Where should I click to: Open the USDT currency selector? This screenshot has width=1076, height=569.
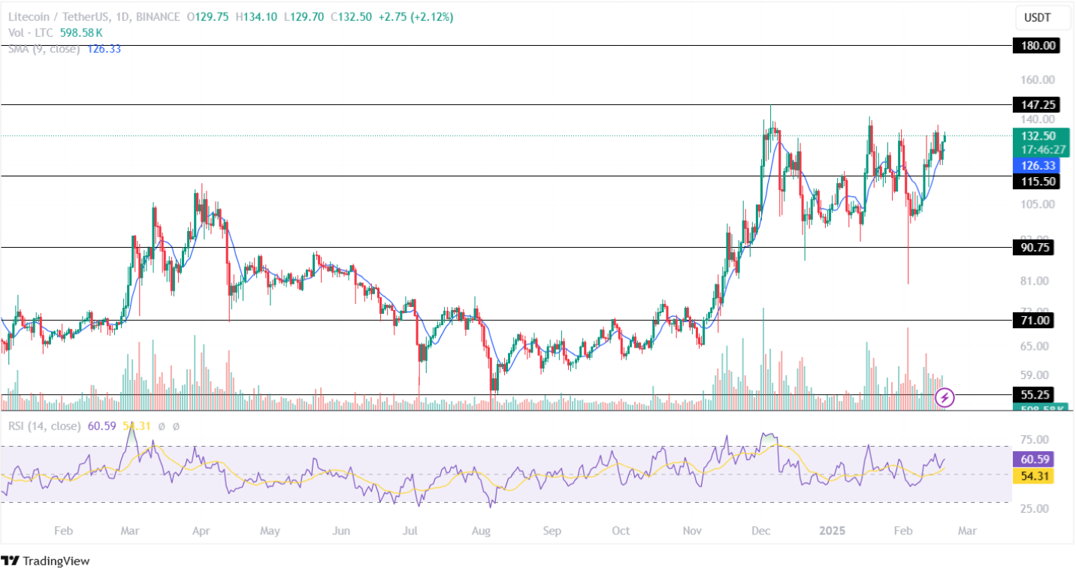(x=1036, y=17)
